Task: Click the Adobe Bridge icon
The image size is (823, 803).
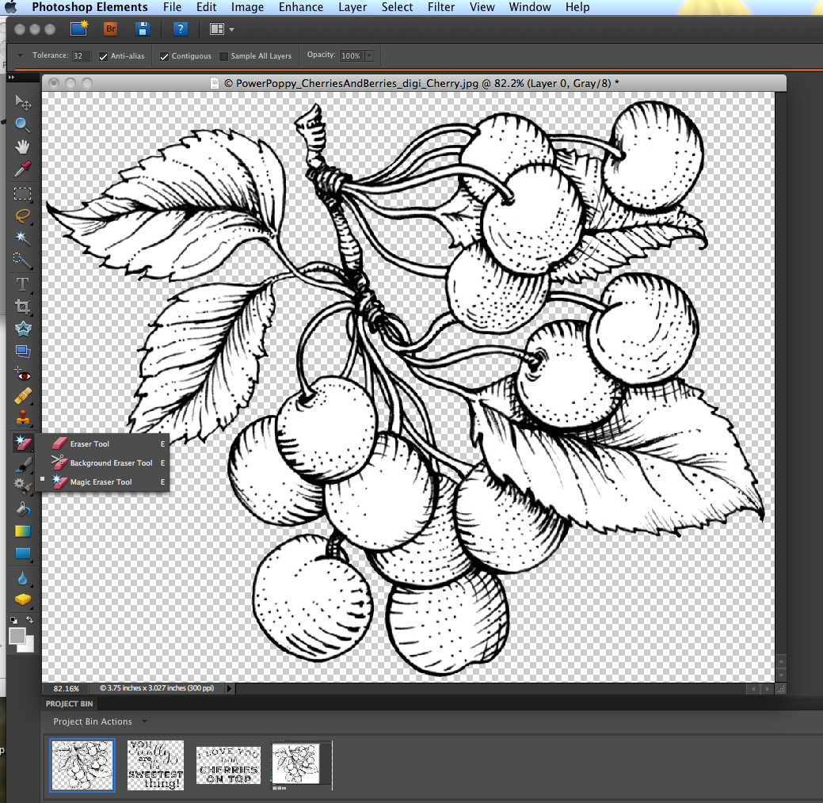Action: coord(111,29)
